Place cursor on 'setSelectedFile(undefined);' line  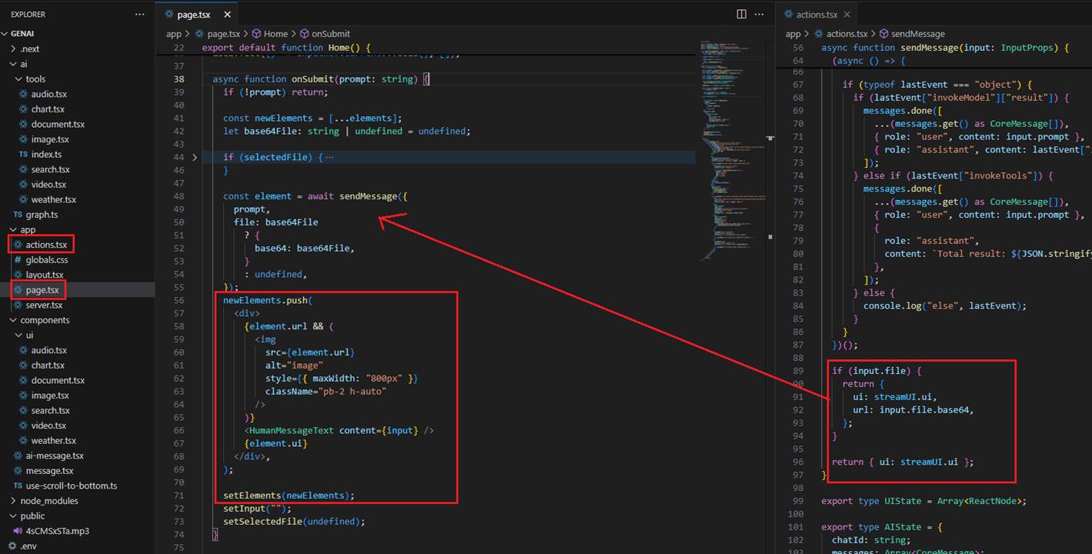click(294, 521)
